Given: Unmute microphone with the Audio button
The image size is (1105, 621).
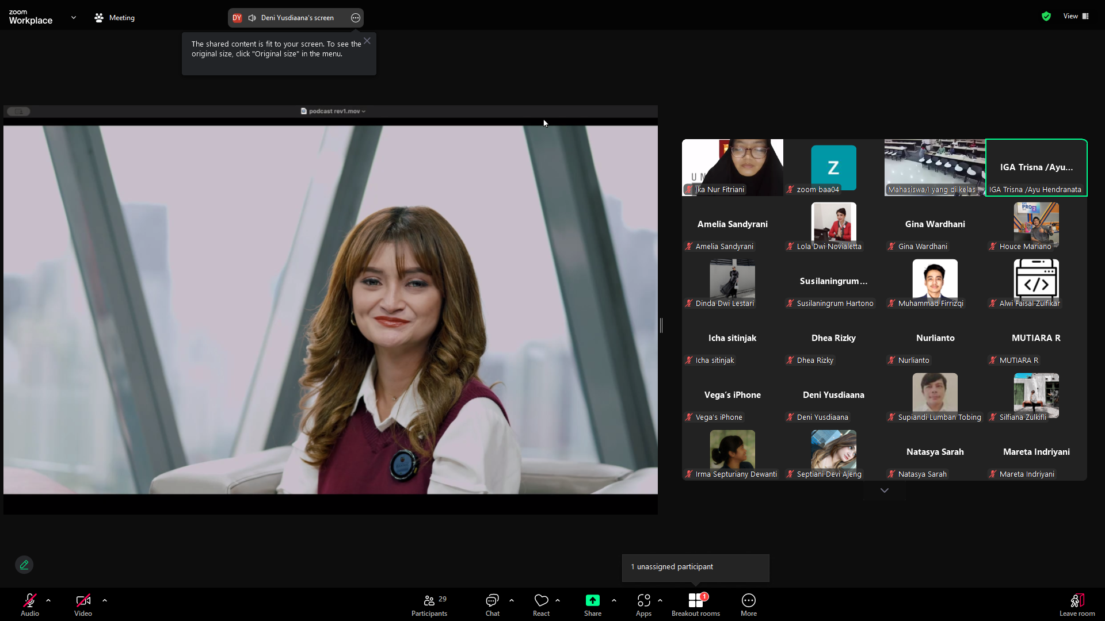Looking at the screenshot, I should pos(30,604).
